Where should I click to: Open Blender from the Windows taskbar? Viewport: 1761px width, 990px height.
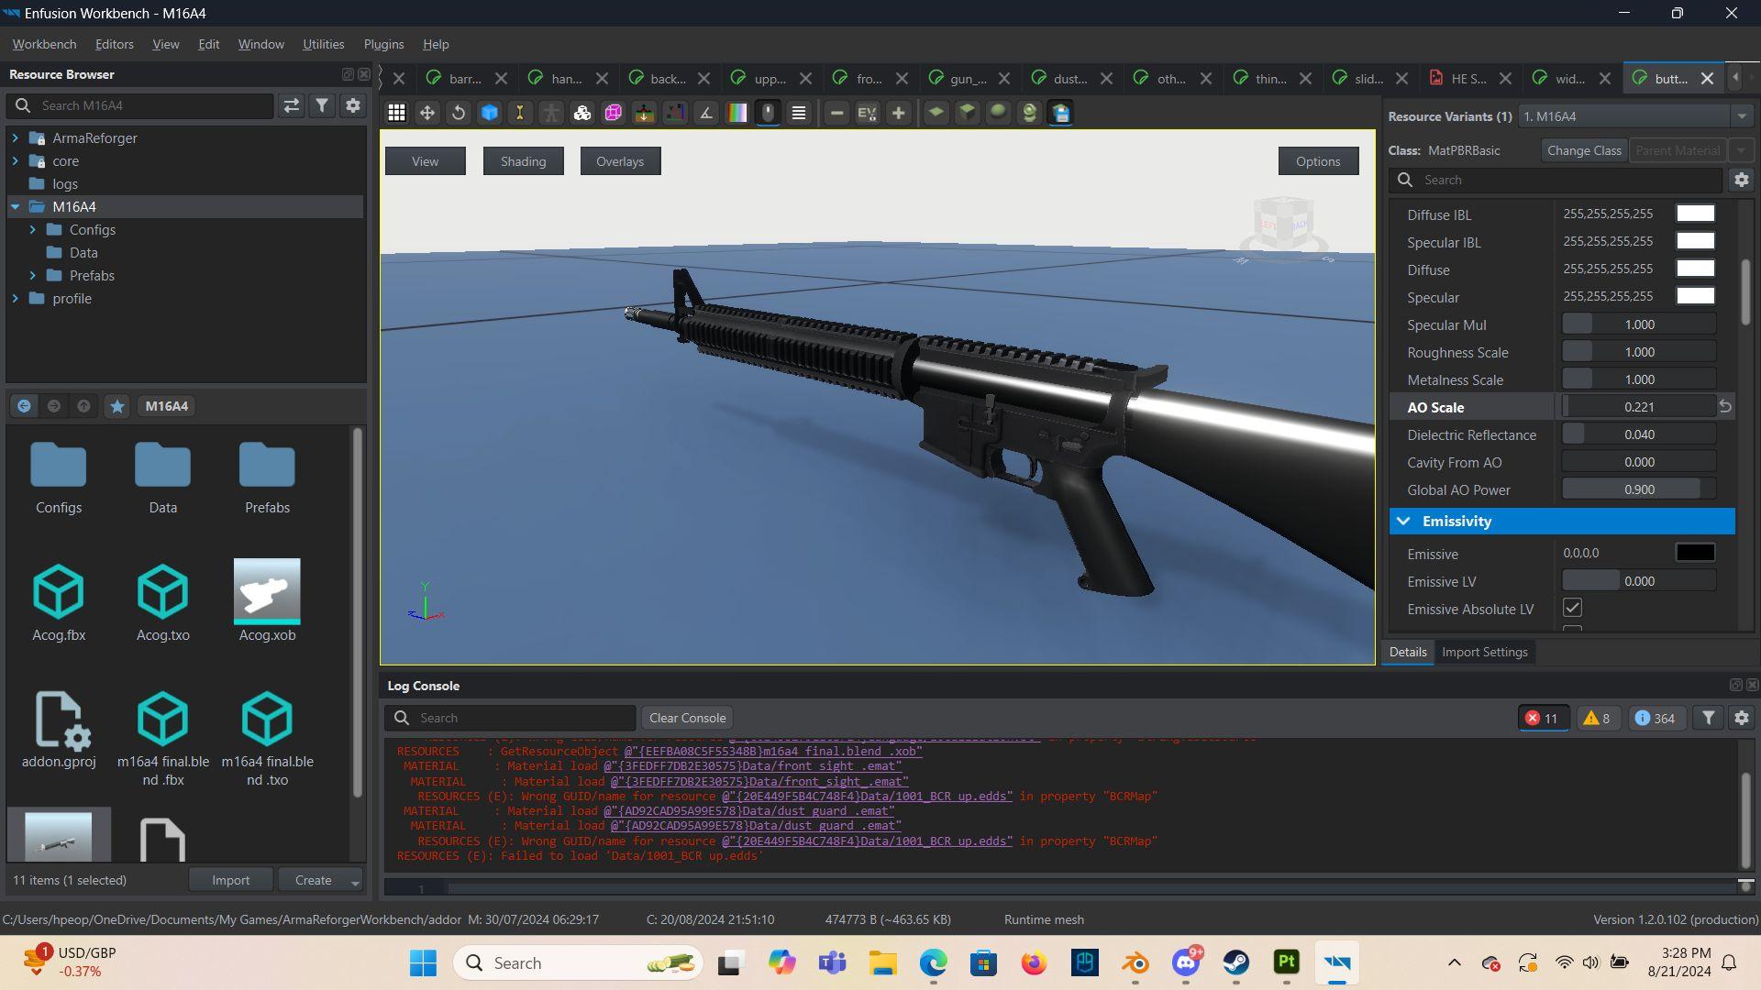pyautogui.click(x=1135, y=963)
